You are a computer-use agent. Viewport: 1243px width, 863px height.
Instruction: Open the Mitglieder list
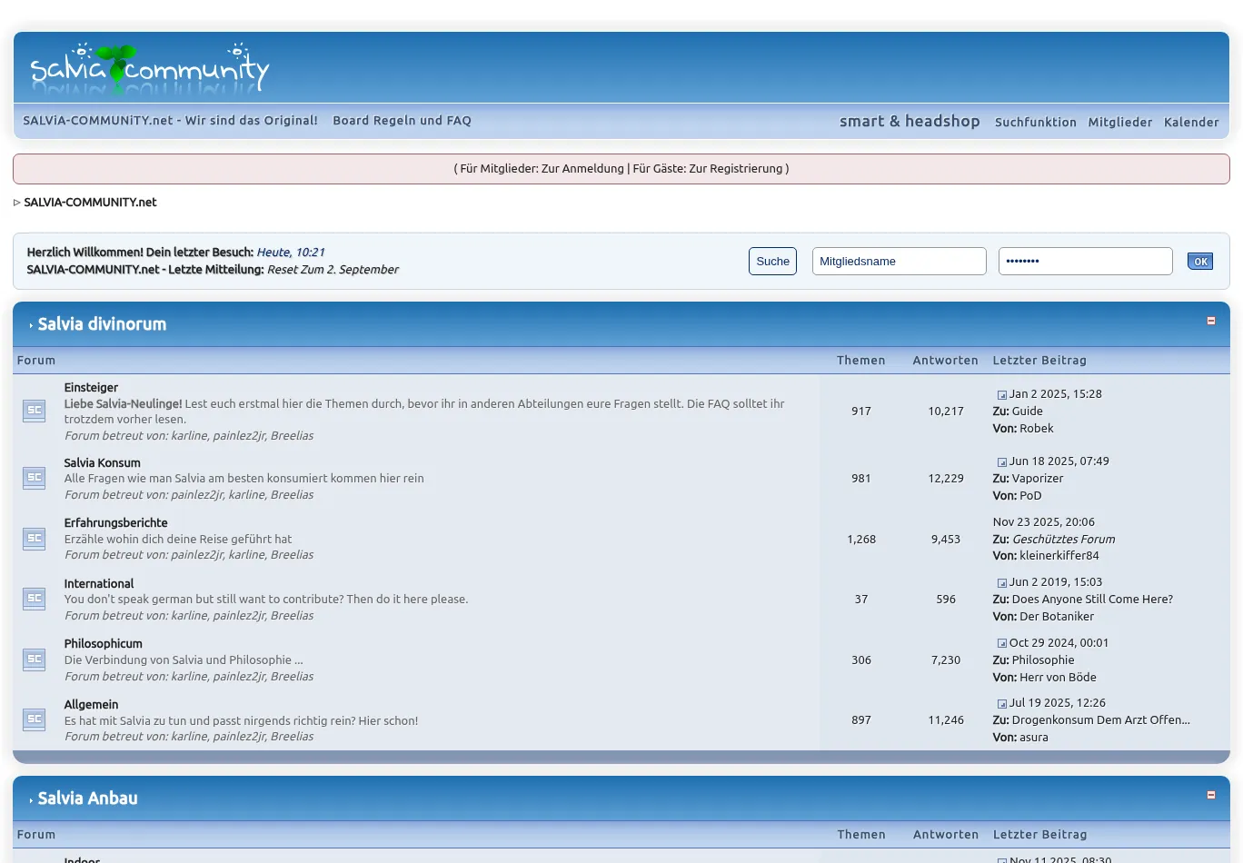tap(1119, 122)
